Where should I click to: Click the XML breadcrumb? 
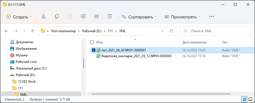[x=123, y=31]
